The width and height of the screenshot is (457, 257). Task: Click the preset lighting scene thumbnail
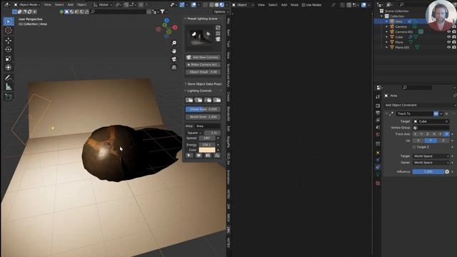(200, 36)
